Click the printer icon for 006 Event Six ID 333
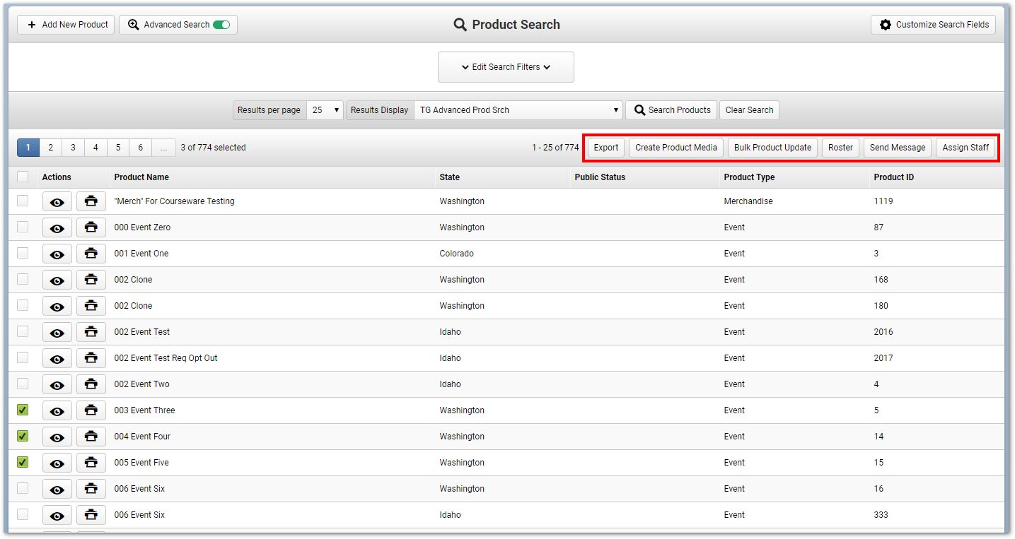The height and width of the screenshot is (539, 1015). (91, 516)
